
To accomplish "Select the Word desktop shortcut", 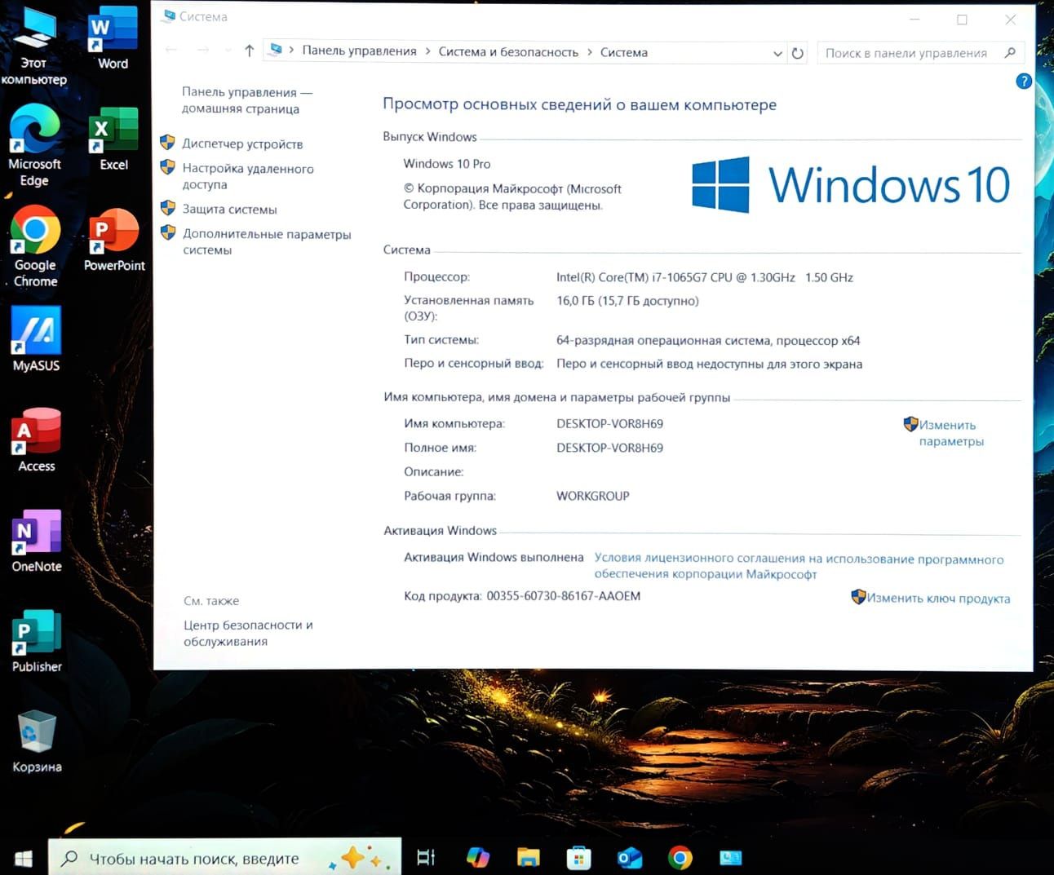I will coord(113,38).
